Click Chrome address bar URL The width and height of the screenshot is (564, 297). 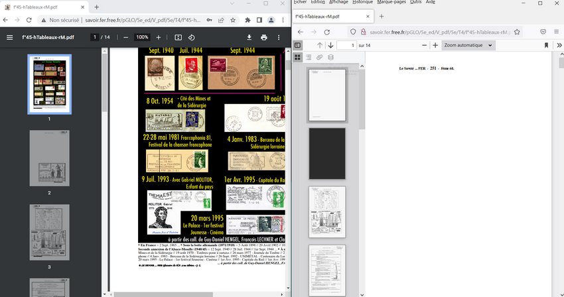coord(143,20)
